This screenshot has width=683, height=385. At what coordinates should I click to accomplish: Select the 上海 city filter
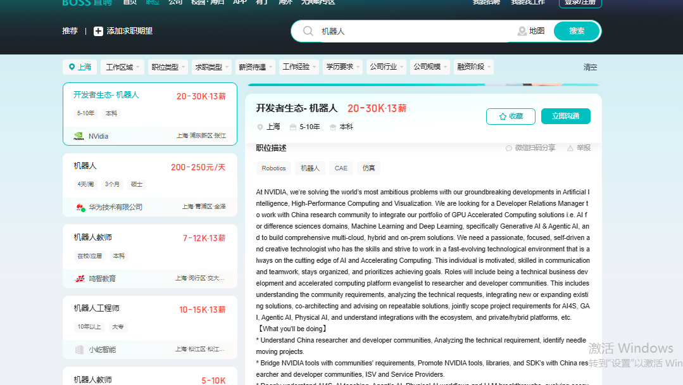coord(80,66)
